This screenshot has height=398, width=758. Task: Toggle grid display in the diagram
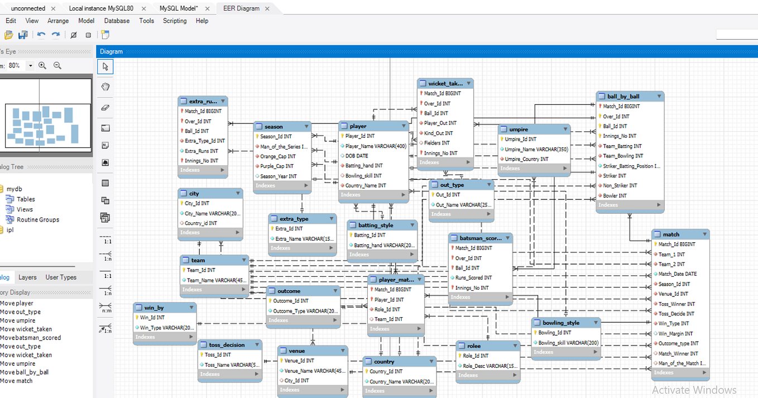point(88,35)
